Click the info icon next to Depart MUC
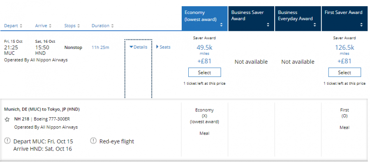 pos(7,141)
